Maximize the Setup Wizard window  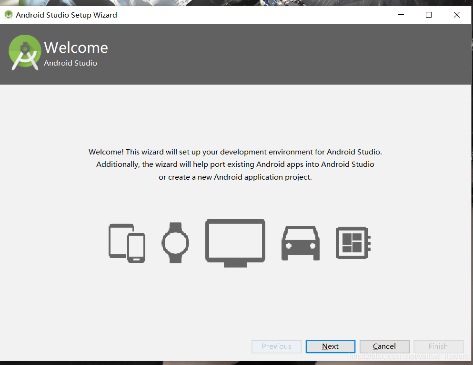pyautogui.click(x=429, y=15)
